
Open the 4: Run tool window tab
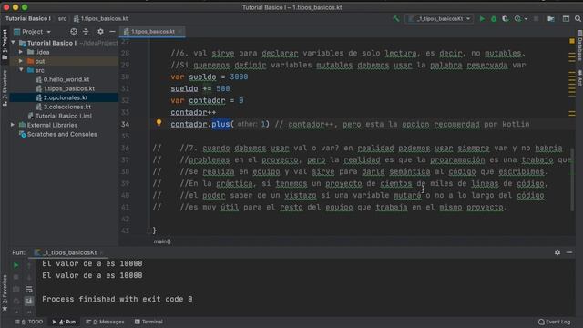65,322
